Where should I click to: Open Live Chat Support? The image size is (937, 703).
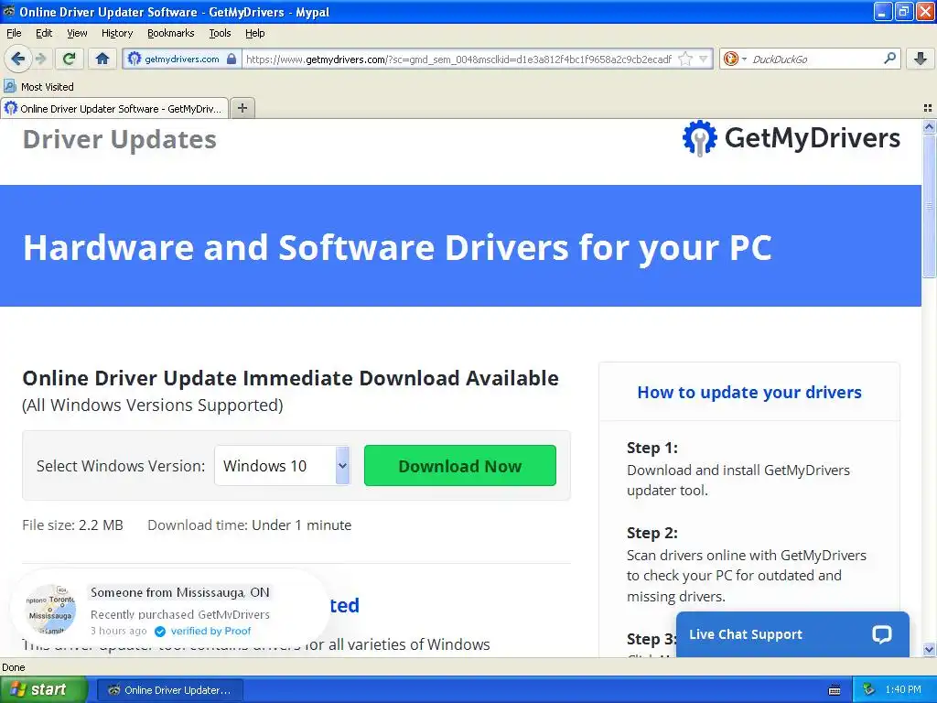point(792,633)
